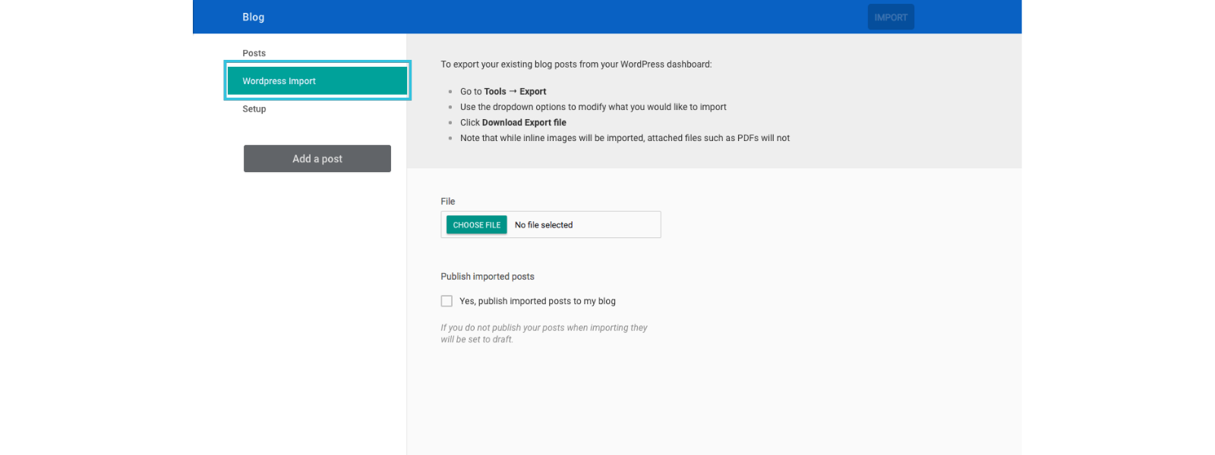
Task: Click the 'Yes, publish imported posts to my blog' label
Action: pos(537,301)
